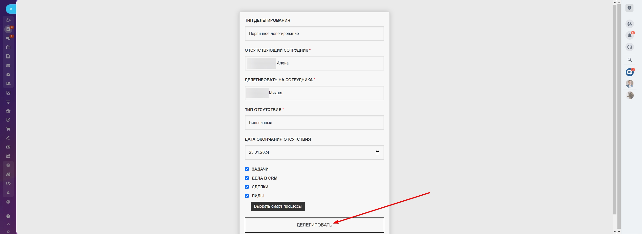This screenshot has height=234, width=642.
Task: Toggle the ЛИДЫ checkbox
Action: click(247, 196)
